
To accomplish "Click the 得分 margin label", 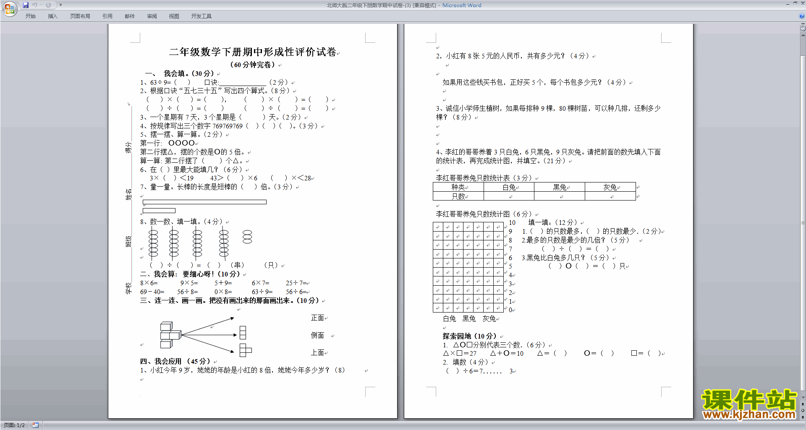I will click(x=128, y=147).
